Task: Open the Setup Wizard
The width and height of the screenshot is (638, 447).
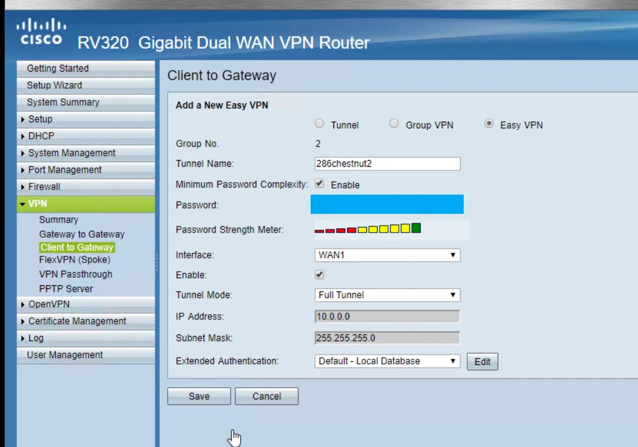Action: pos(86,85)
